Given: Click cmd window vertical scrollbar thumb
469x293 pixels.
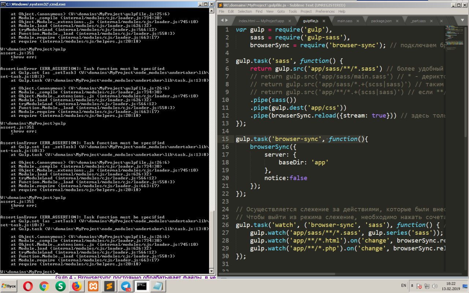Looking at the screenshot, I should (212, 239).
